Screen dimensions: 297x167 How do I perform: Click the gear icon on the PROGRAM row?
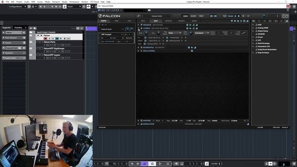pos(187,25)
